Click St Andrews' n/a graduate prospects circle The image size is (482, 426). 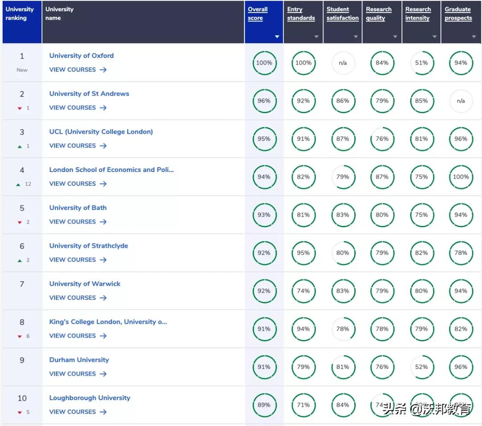point(461,101)
